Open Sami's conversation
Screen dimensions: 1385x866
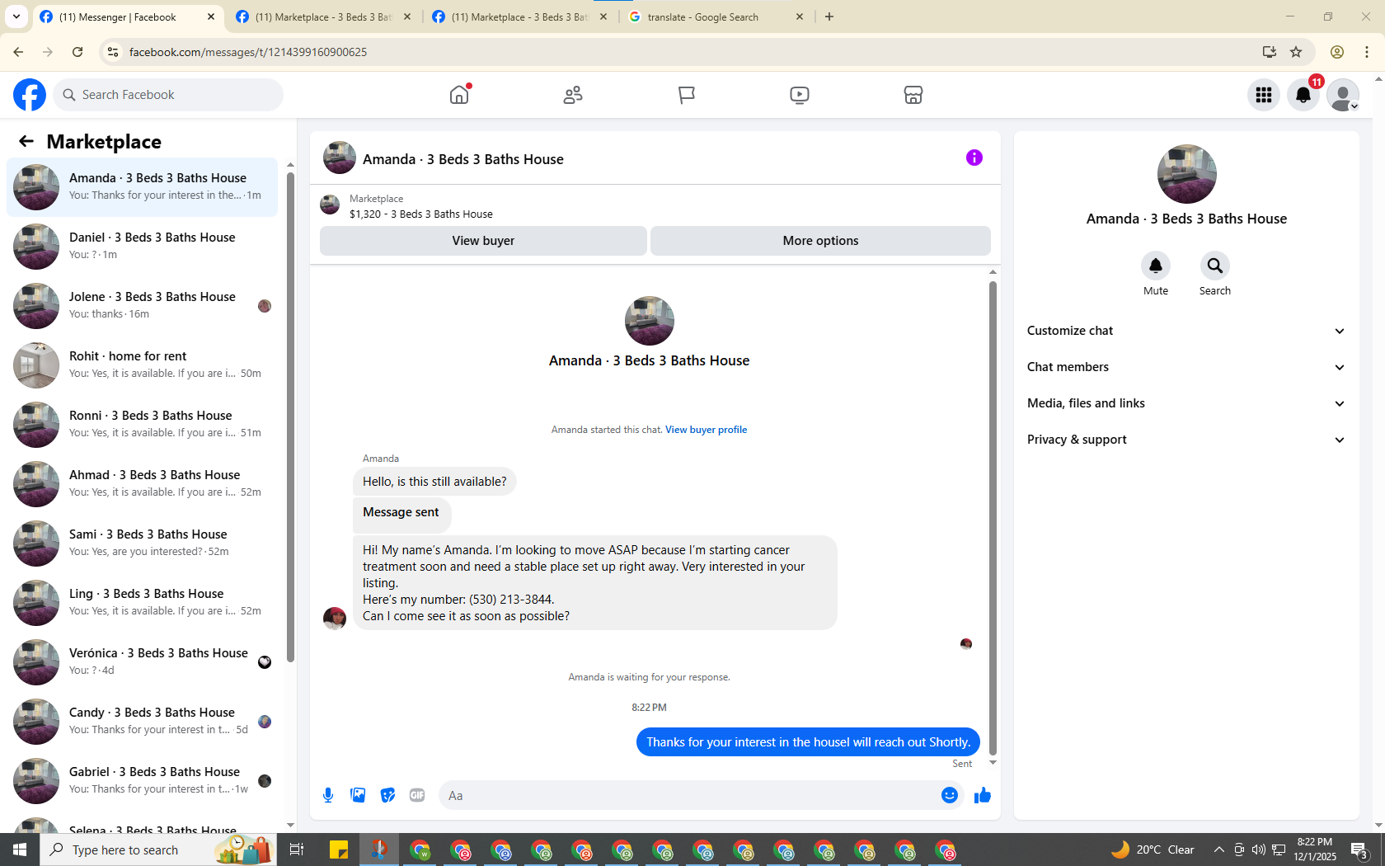[143, 543]
